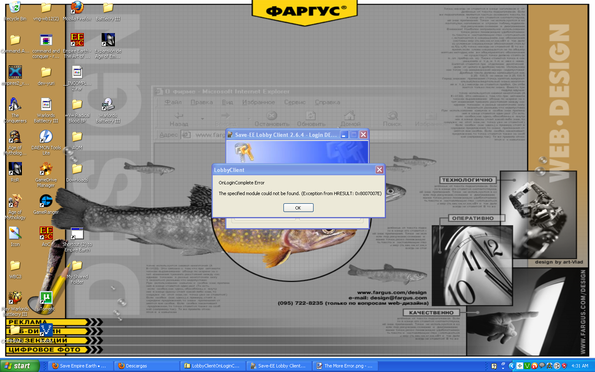Image resolution: width=595 pixels, height=372 pixels.
Task: Open GameDrive Manager shortcut
Action: tap(46, 169)
